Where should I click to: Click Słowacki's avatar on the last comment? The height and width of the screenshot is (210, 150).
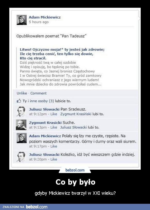click(21, 157)
